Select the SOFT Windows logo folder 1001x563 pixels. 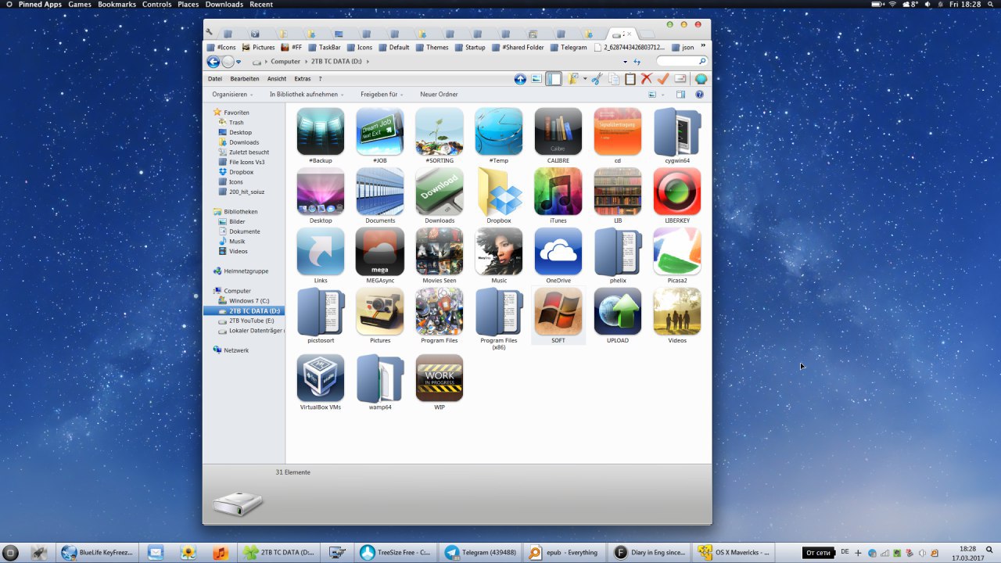pos(558,311)
